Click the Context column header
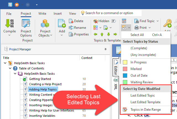Image resolution: width=177 pixels, height=119 pixels. tap(92, 58)
